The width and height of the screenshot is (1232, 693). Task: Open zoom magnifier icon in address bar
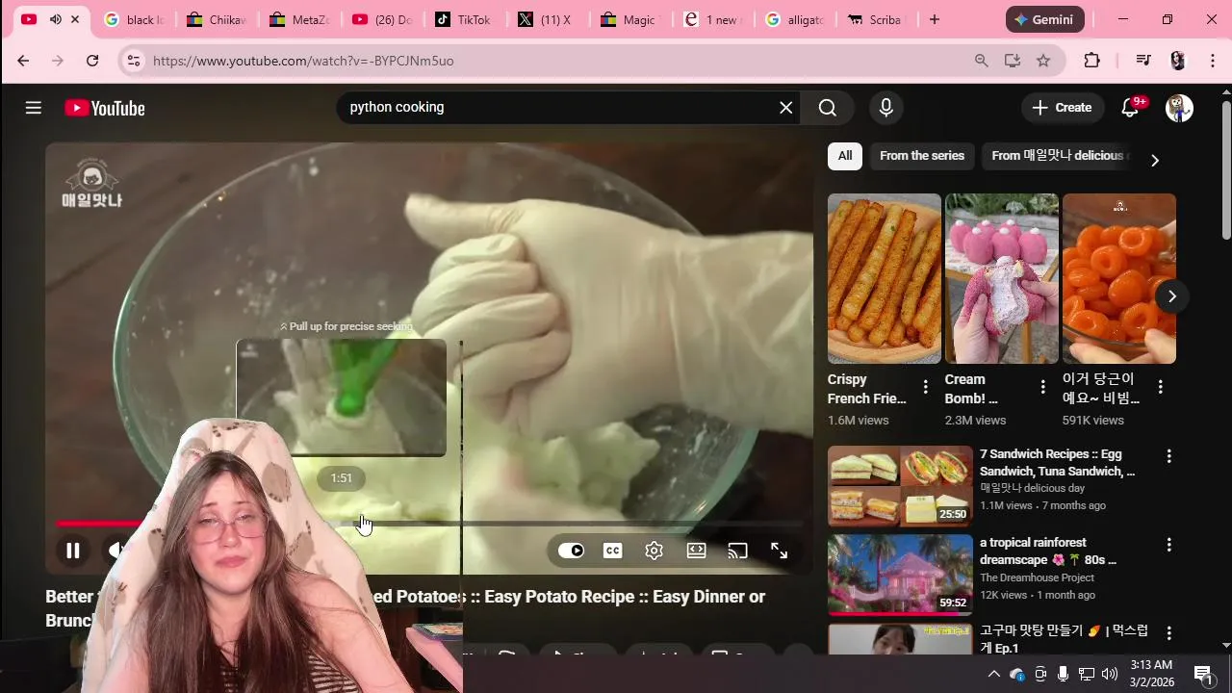[x=981, y=61]
